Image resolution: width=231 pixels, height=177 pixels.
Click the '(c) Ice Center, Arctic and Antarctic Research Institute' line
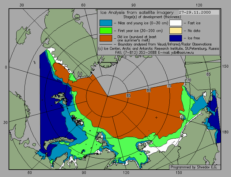[x=158, y=49]
